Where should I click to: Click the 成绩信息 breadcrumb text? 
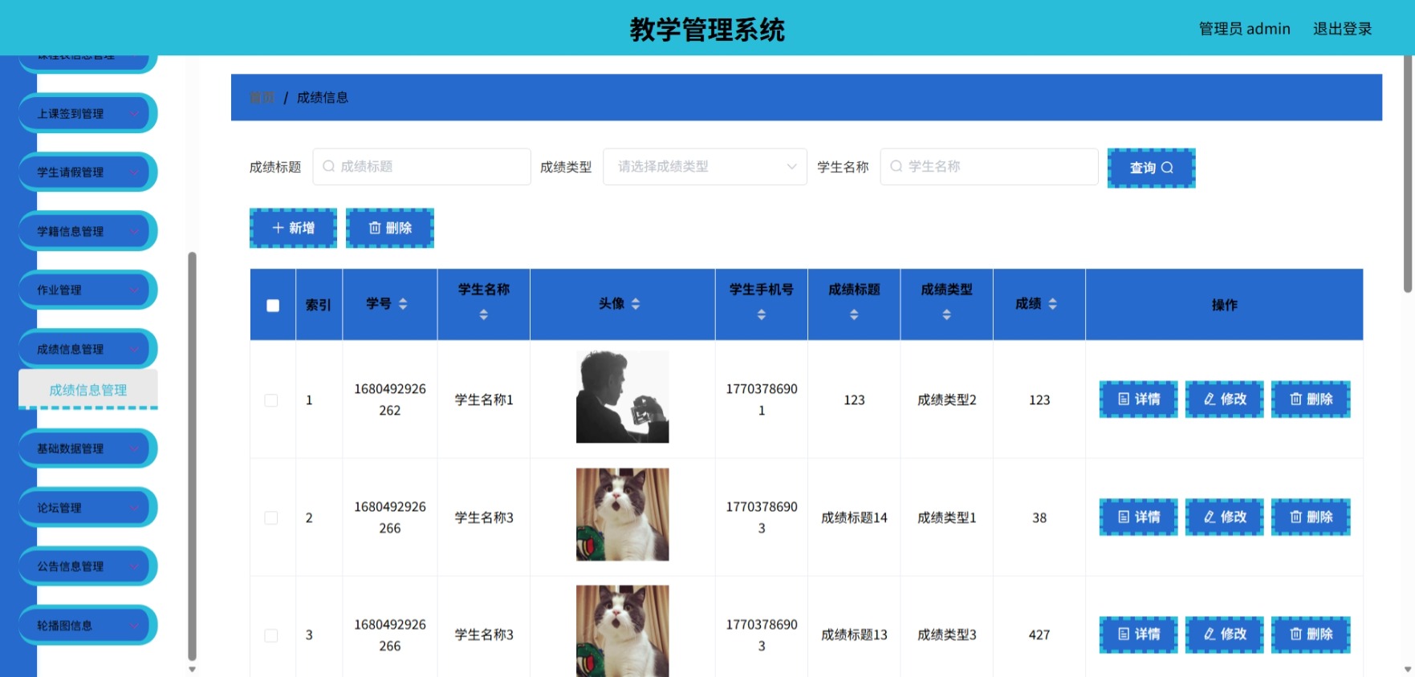pyautogui.click(x=323, y=98)
